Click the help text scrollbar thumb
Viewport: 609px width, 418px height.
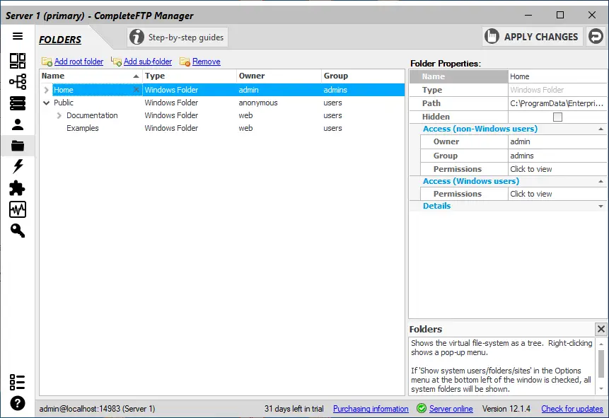pos(601,364)
